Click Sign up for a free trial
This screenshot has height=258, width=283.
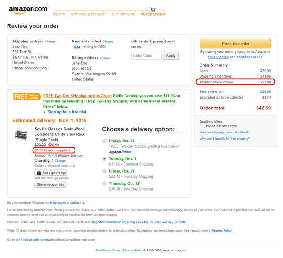(x=67, y=112)
